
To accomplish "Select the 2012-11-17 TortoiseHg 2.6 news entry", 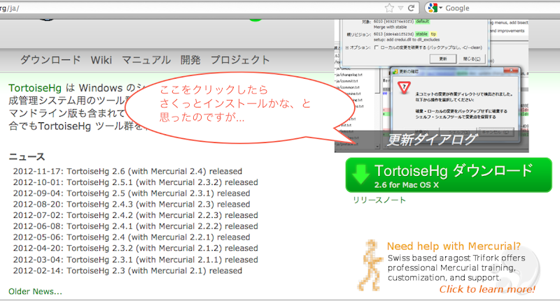I will [127, 171].
